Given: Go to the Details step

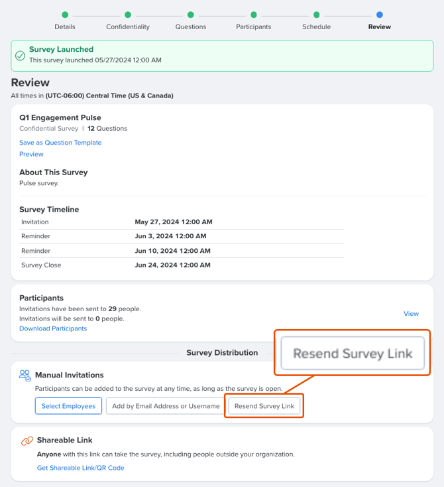Looking at the screenshot, I should (x=65, y=15).
